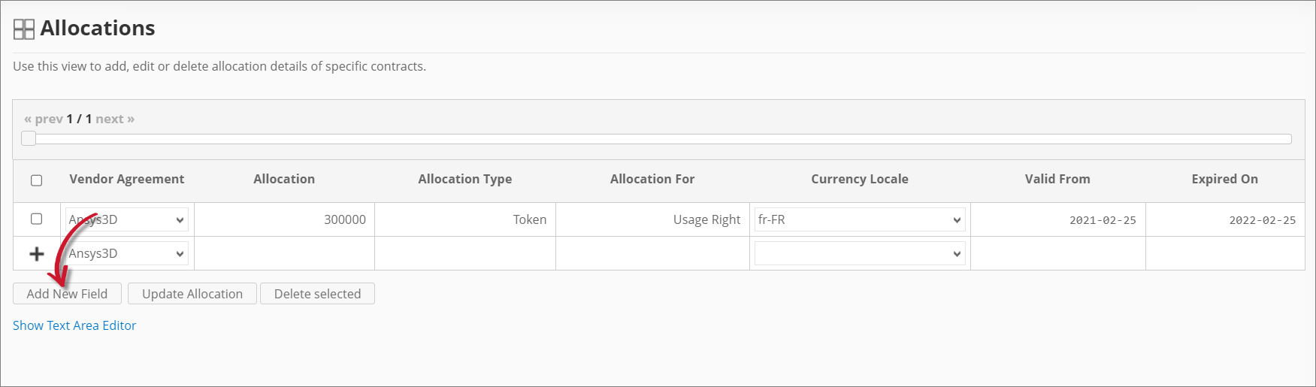Click the Allocations grid icon
The width and height of the screenshot is (1316, 387).
[x=24, y=29]
